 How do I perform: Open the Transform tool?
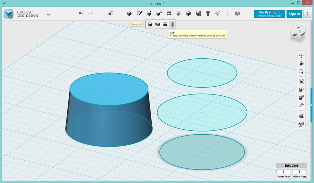coord(110,14)
